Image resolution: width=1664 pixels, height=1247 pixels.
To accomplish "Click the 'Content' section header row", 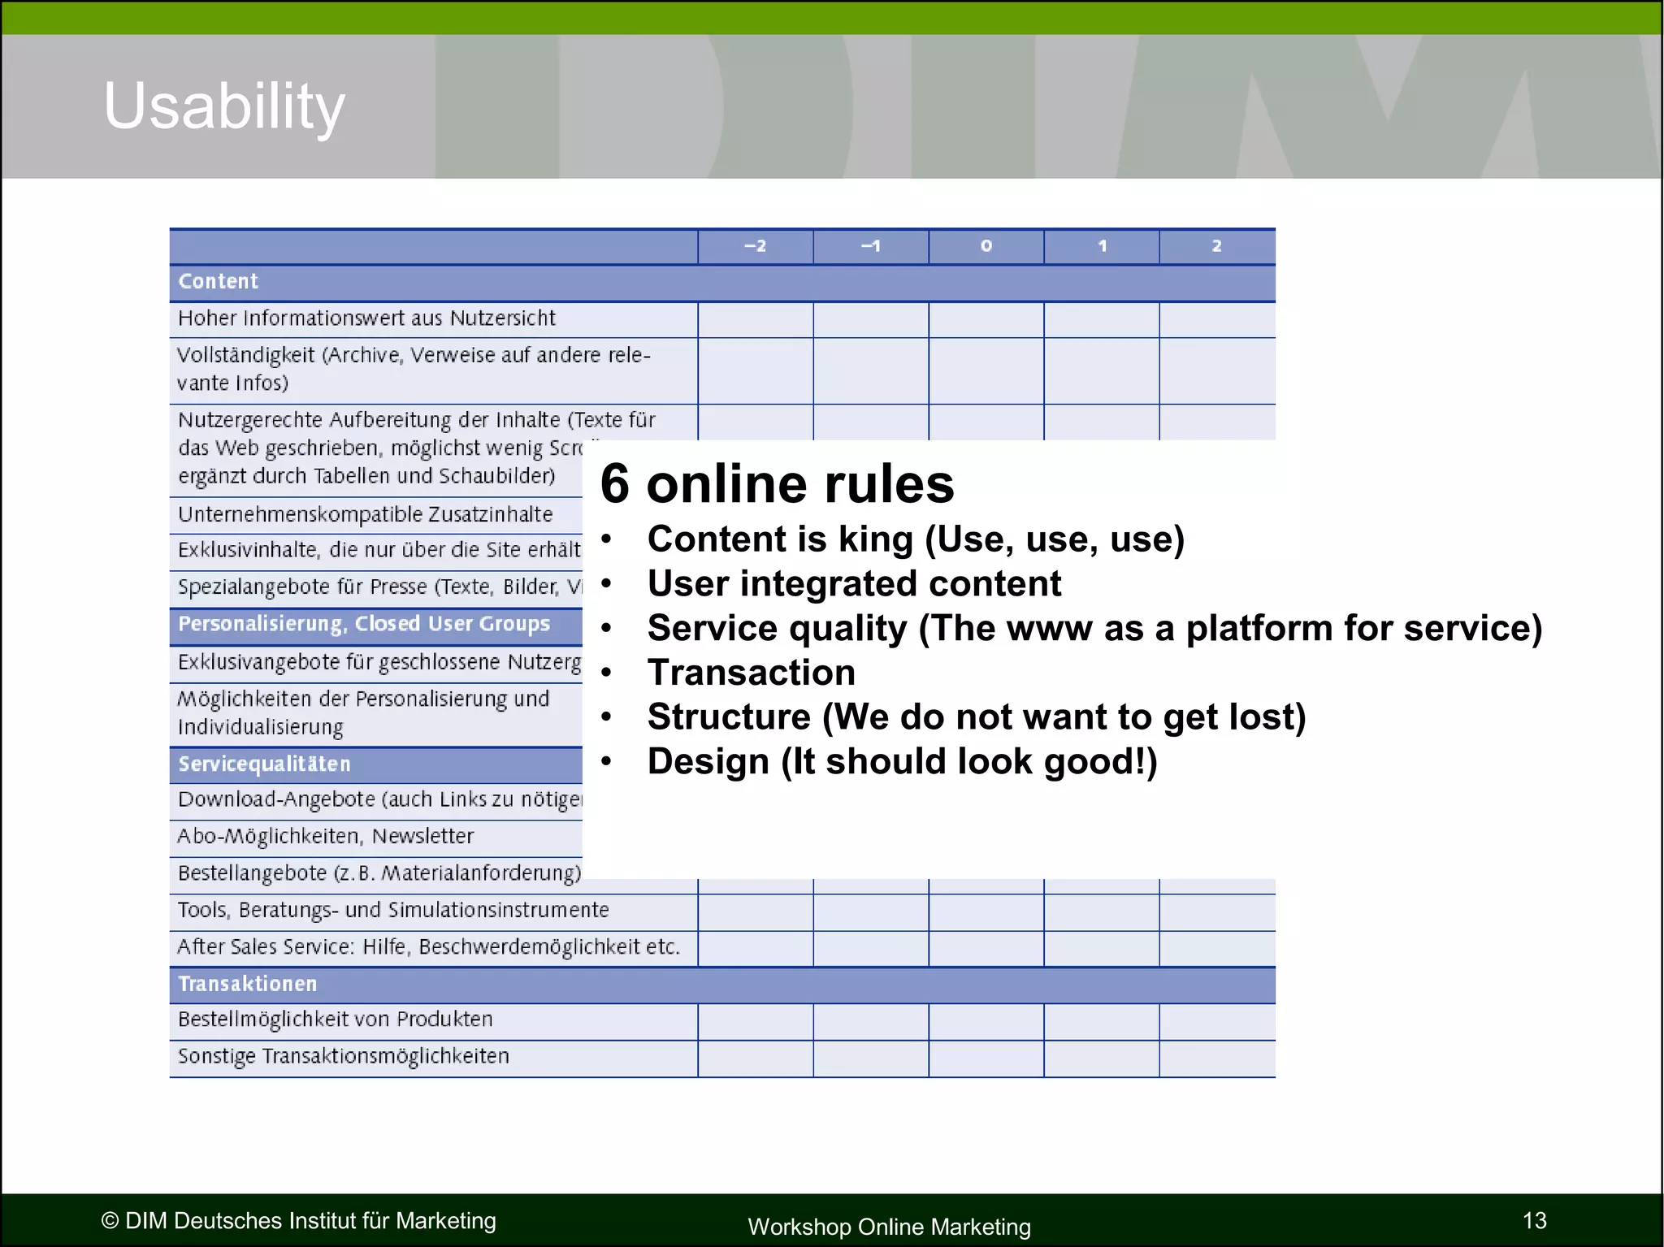I will pos(218,282).
